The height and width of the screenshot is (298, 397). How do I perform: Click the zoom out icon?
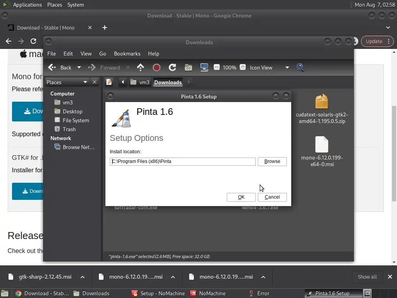[x=216, y=68]
